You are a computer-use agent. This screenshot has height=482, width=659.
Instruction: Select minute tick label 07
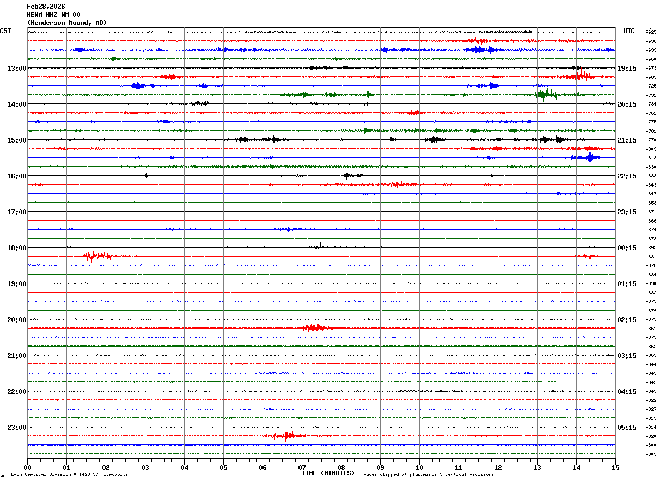click(x=302, y=468)
